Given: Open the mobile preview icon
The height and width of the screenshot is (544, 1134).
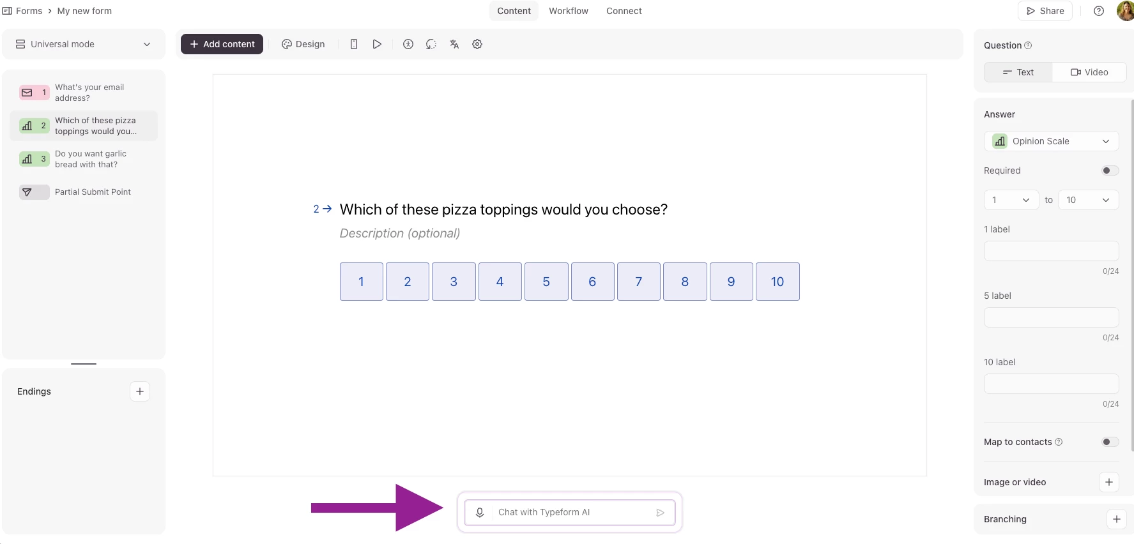Looking at the screenshot, I should tap(353, 44).
